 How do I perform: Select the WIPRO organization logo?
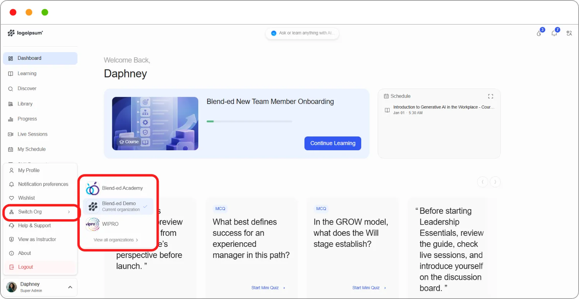[92, 224]
